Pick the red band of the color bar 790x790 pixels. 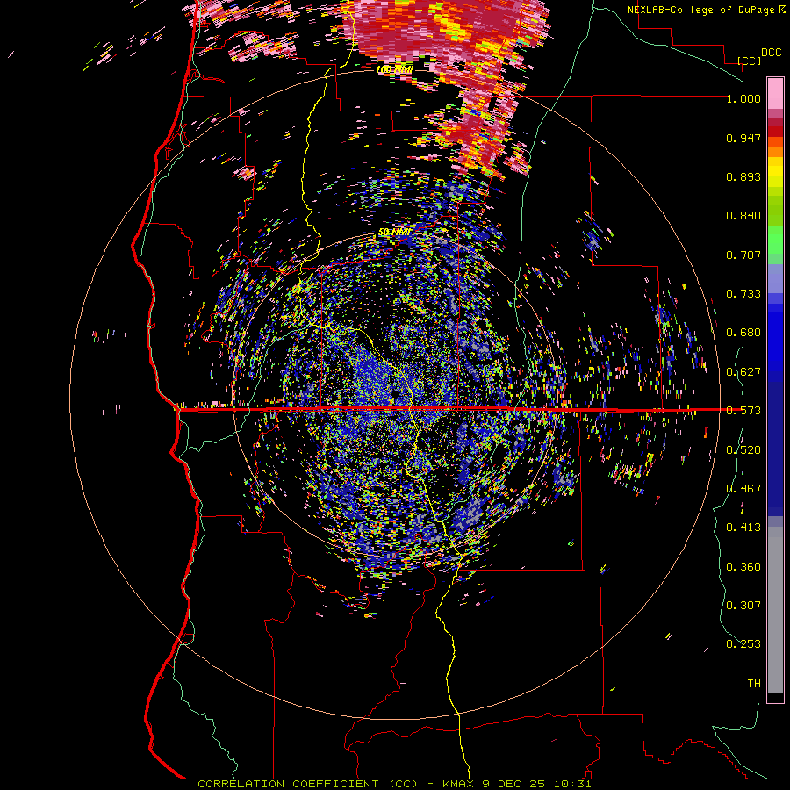(775, 132)
